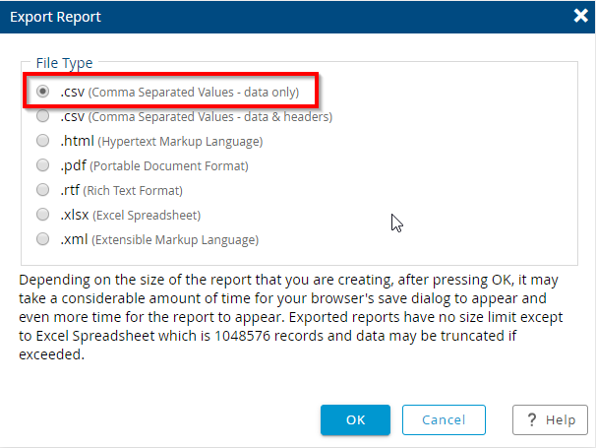
Task: Select the .rtf radio button
Action: coord(42,190)
